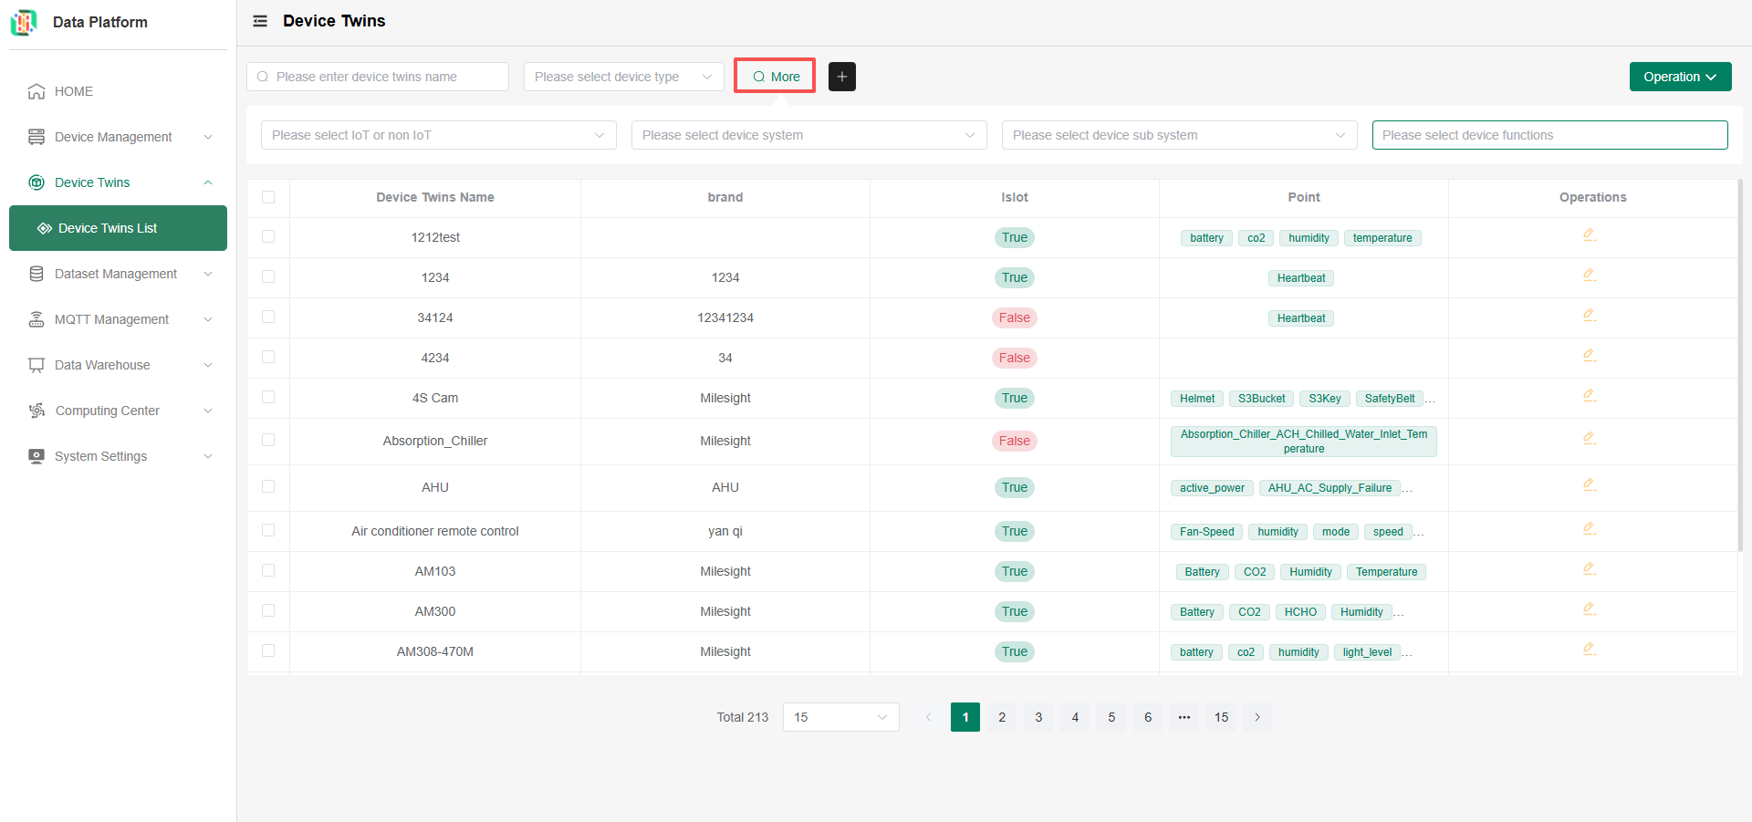The width and height of the screenshot is (1752, 822).
Task: Open the green Operation button
Action: click(1680, 77)
